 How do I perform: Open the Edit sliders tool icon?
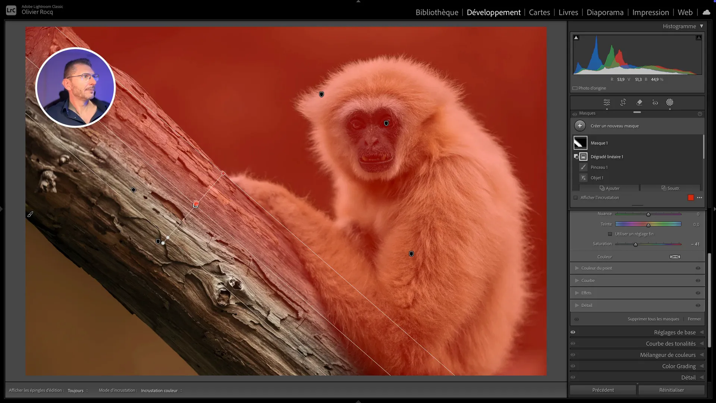(x=607, y=102)
